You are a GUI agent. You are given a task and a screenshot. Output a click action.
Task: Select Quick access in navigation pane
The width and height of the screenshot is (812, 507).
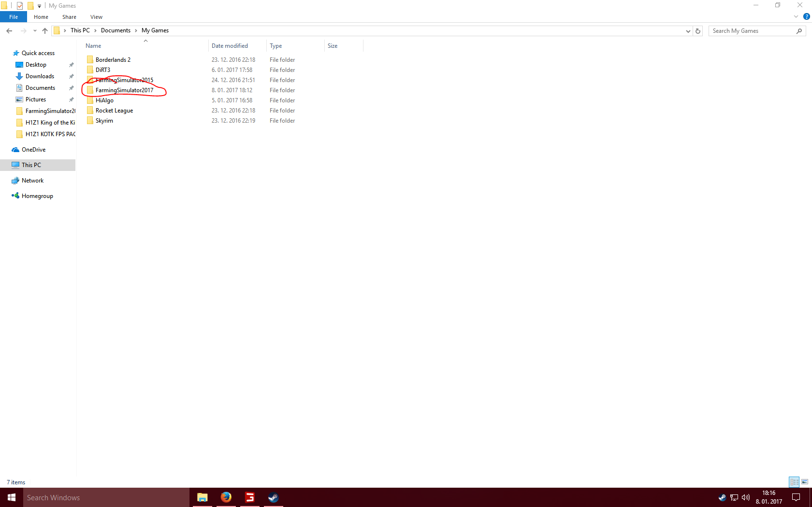point(38,53)
